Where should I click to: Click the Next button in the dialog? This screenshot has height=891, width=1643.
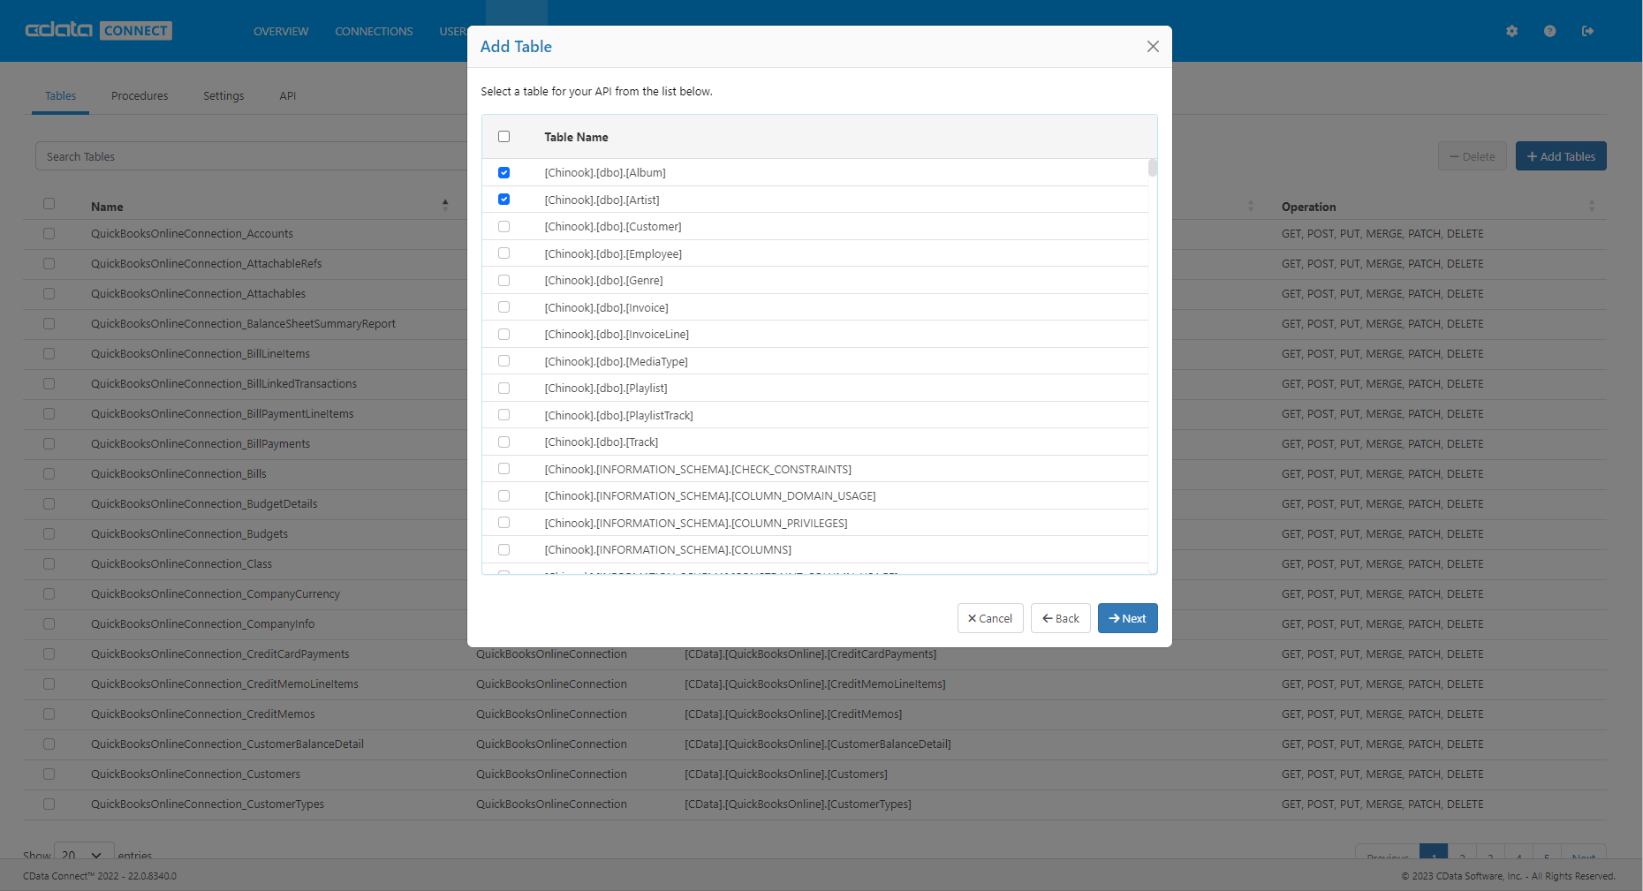pos(1127,618)
